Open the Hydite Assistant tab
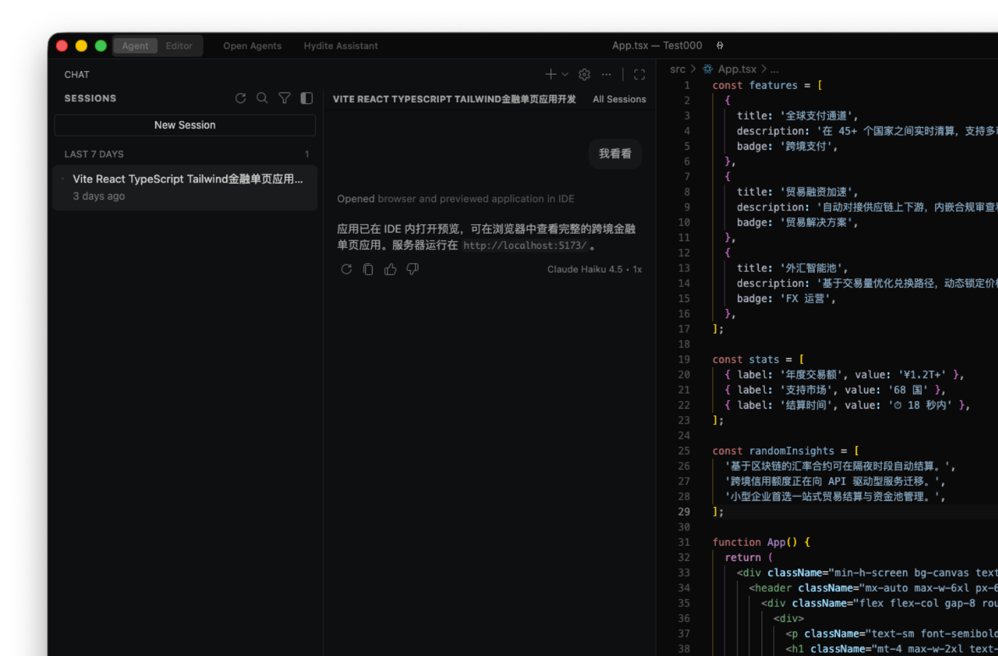The height and width of the screenshot is (656, 998). (x=340, y=46)
